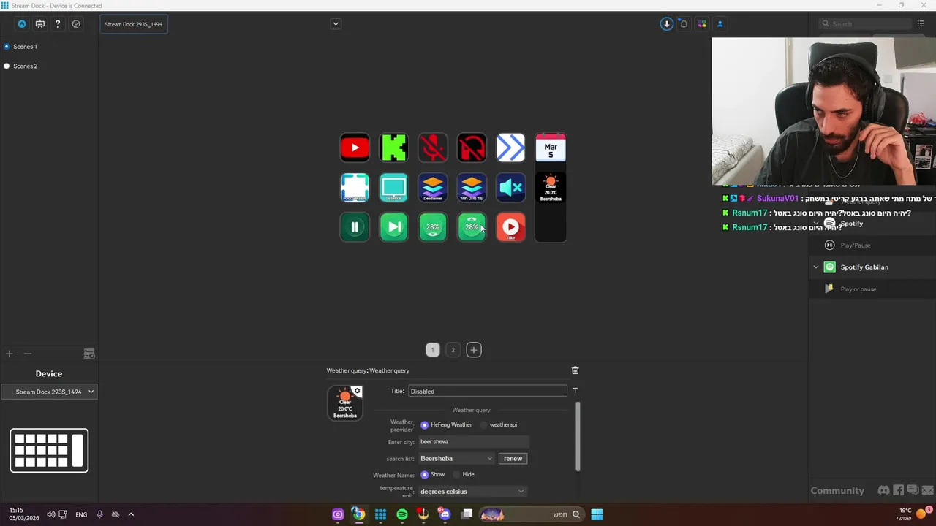
Task: Open Spotify from the Windows taskbar
Action: (x=402, y=514)
